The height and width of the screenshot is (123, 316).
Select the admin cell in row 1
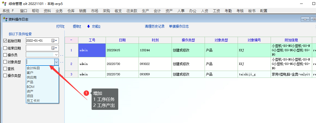[92, 50]
